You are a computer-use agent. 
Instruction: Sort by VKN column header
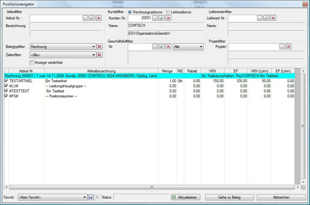pyautogui.click(x=213, y=71)
